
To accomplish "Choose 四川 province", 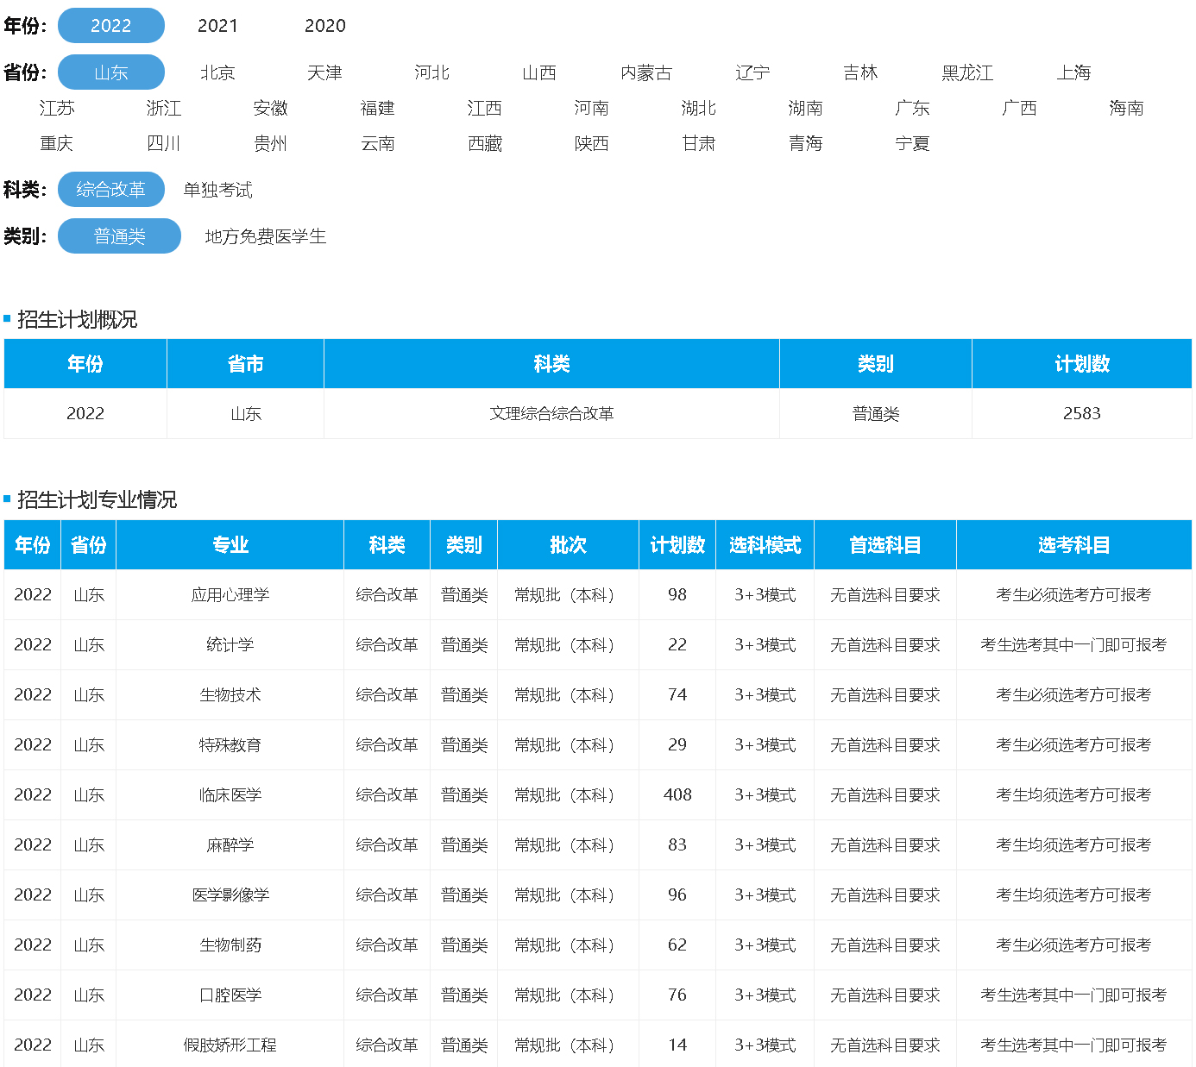I will pyautogui.click(x=164, y=143).
